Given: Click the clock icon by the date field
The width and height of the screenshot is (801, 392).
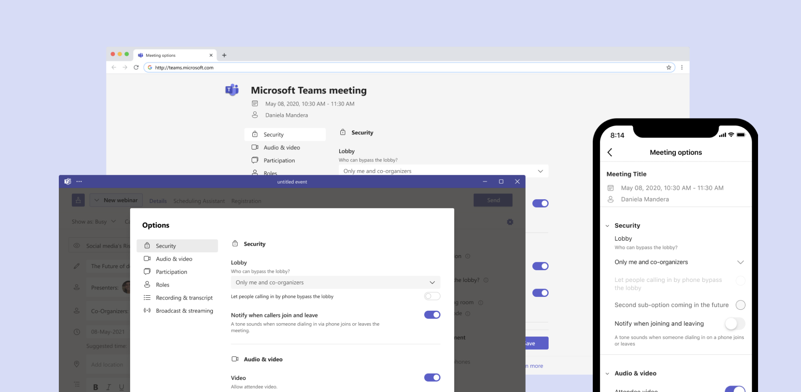Looking at the screenshot, I should (77, 332).
